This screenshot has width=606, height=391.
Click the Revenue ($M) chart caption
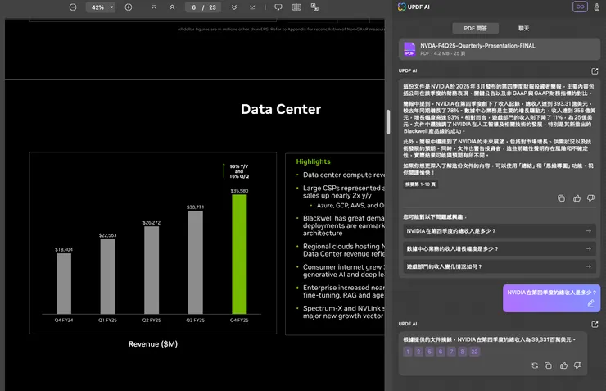(153, 343)
